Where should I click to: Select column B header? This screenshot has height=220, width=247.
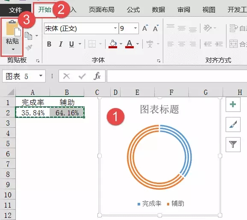point(67,92)
